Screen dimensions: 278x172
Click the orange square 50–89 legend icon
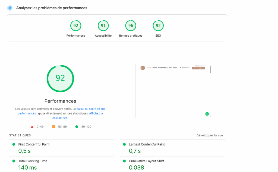pyautogui.click(x=53, y=127)
